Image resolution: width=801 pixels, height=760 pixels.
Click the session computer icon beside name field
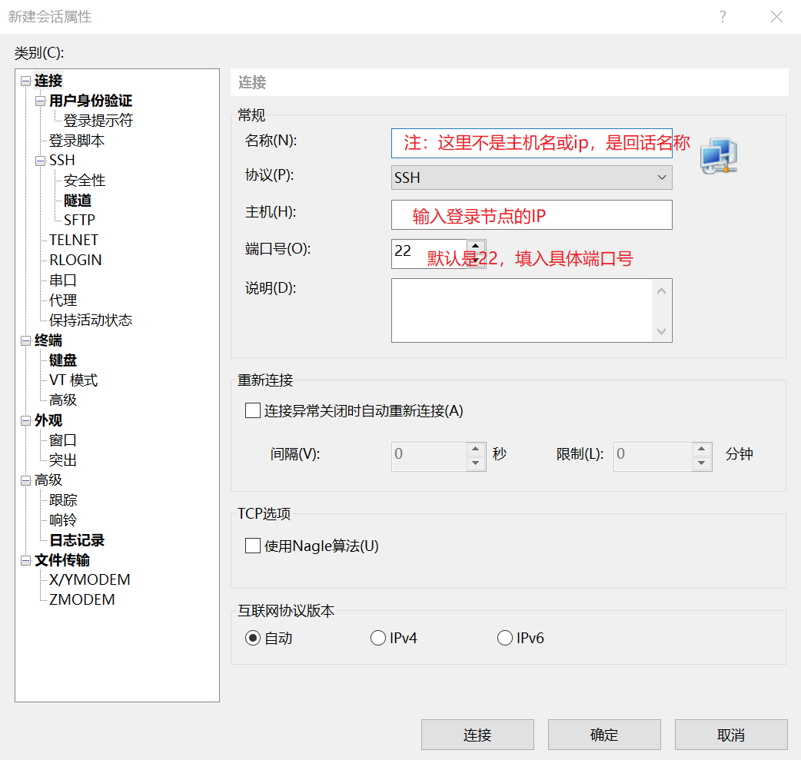pyautogui.click(x=718, y=155)
